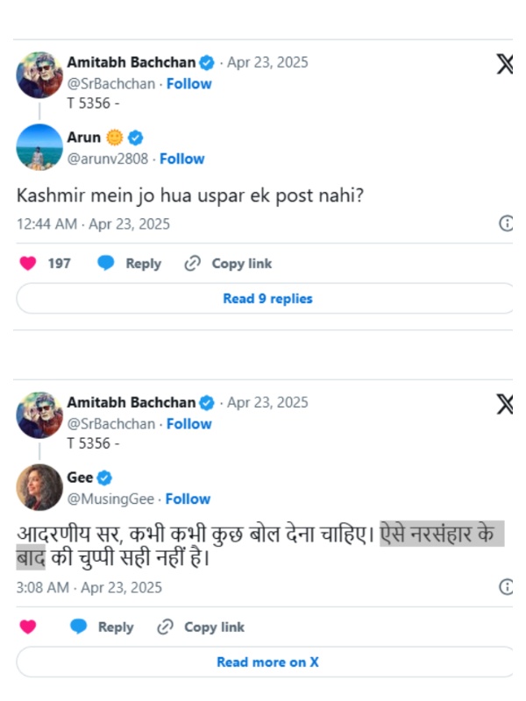Click the @MusingGee handle
The width and height of the screenshot is (526, 701).
109,499
